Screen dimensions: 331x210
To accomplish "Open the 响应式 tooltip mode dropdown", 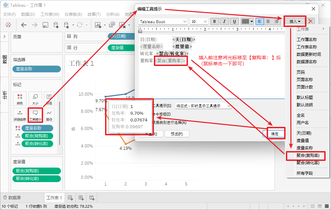I will 203,106.
